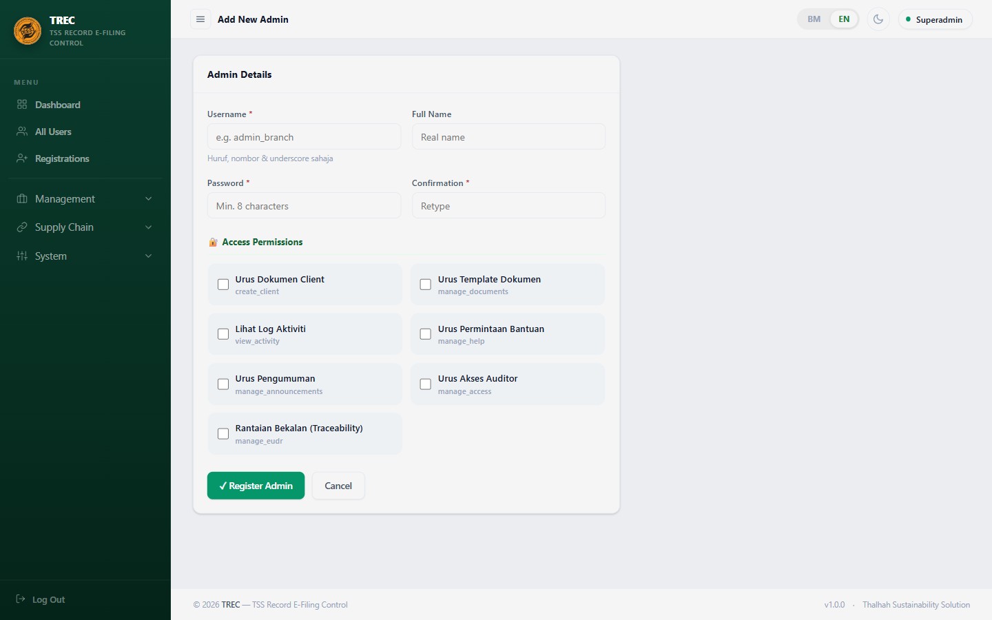
Task: Click the Log Out door icon
Action: pyautogui.click(x=21, y=599)
